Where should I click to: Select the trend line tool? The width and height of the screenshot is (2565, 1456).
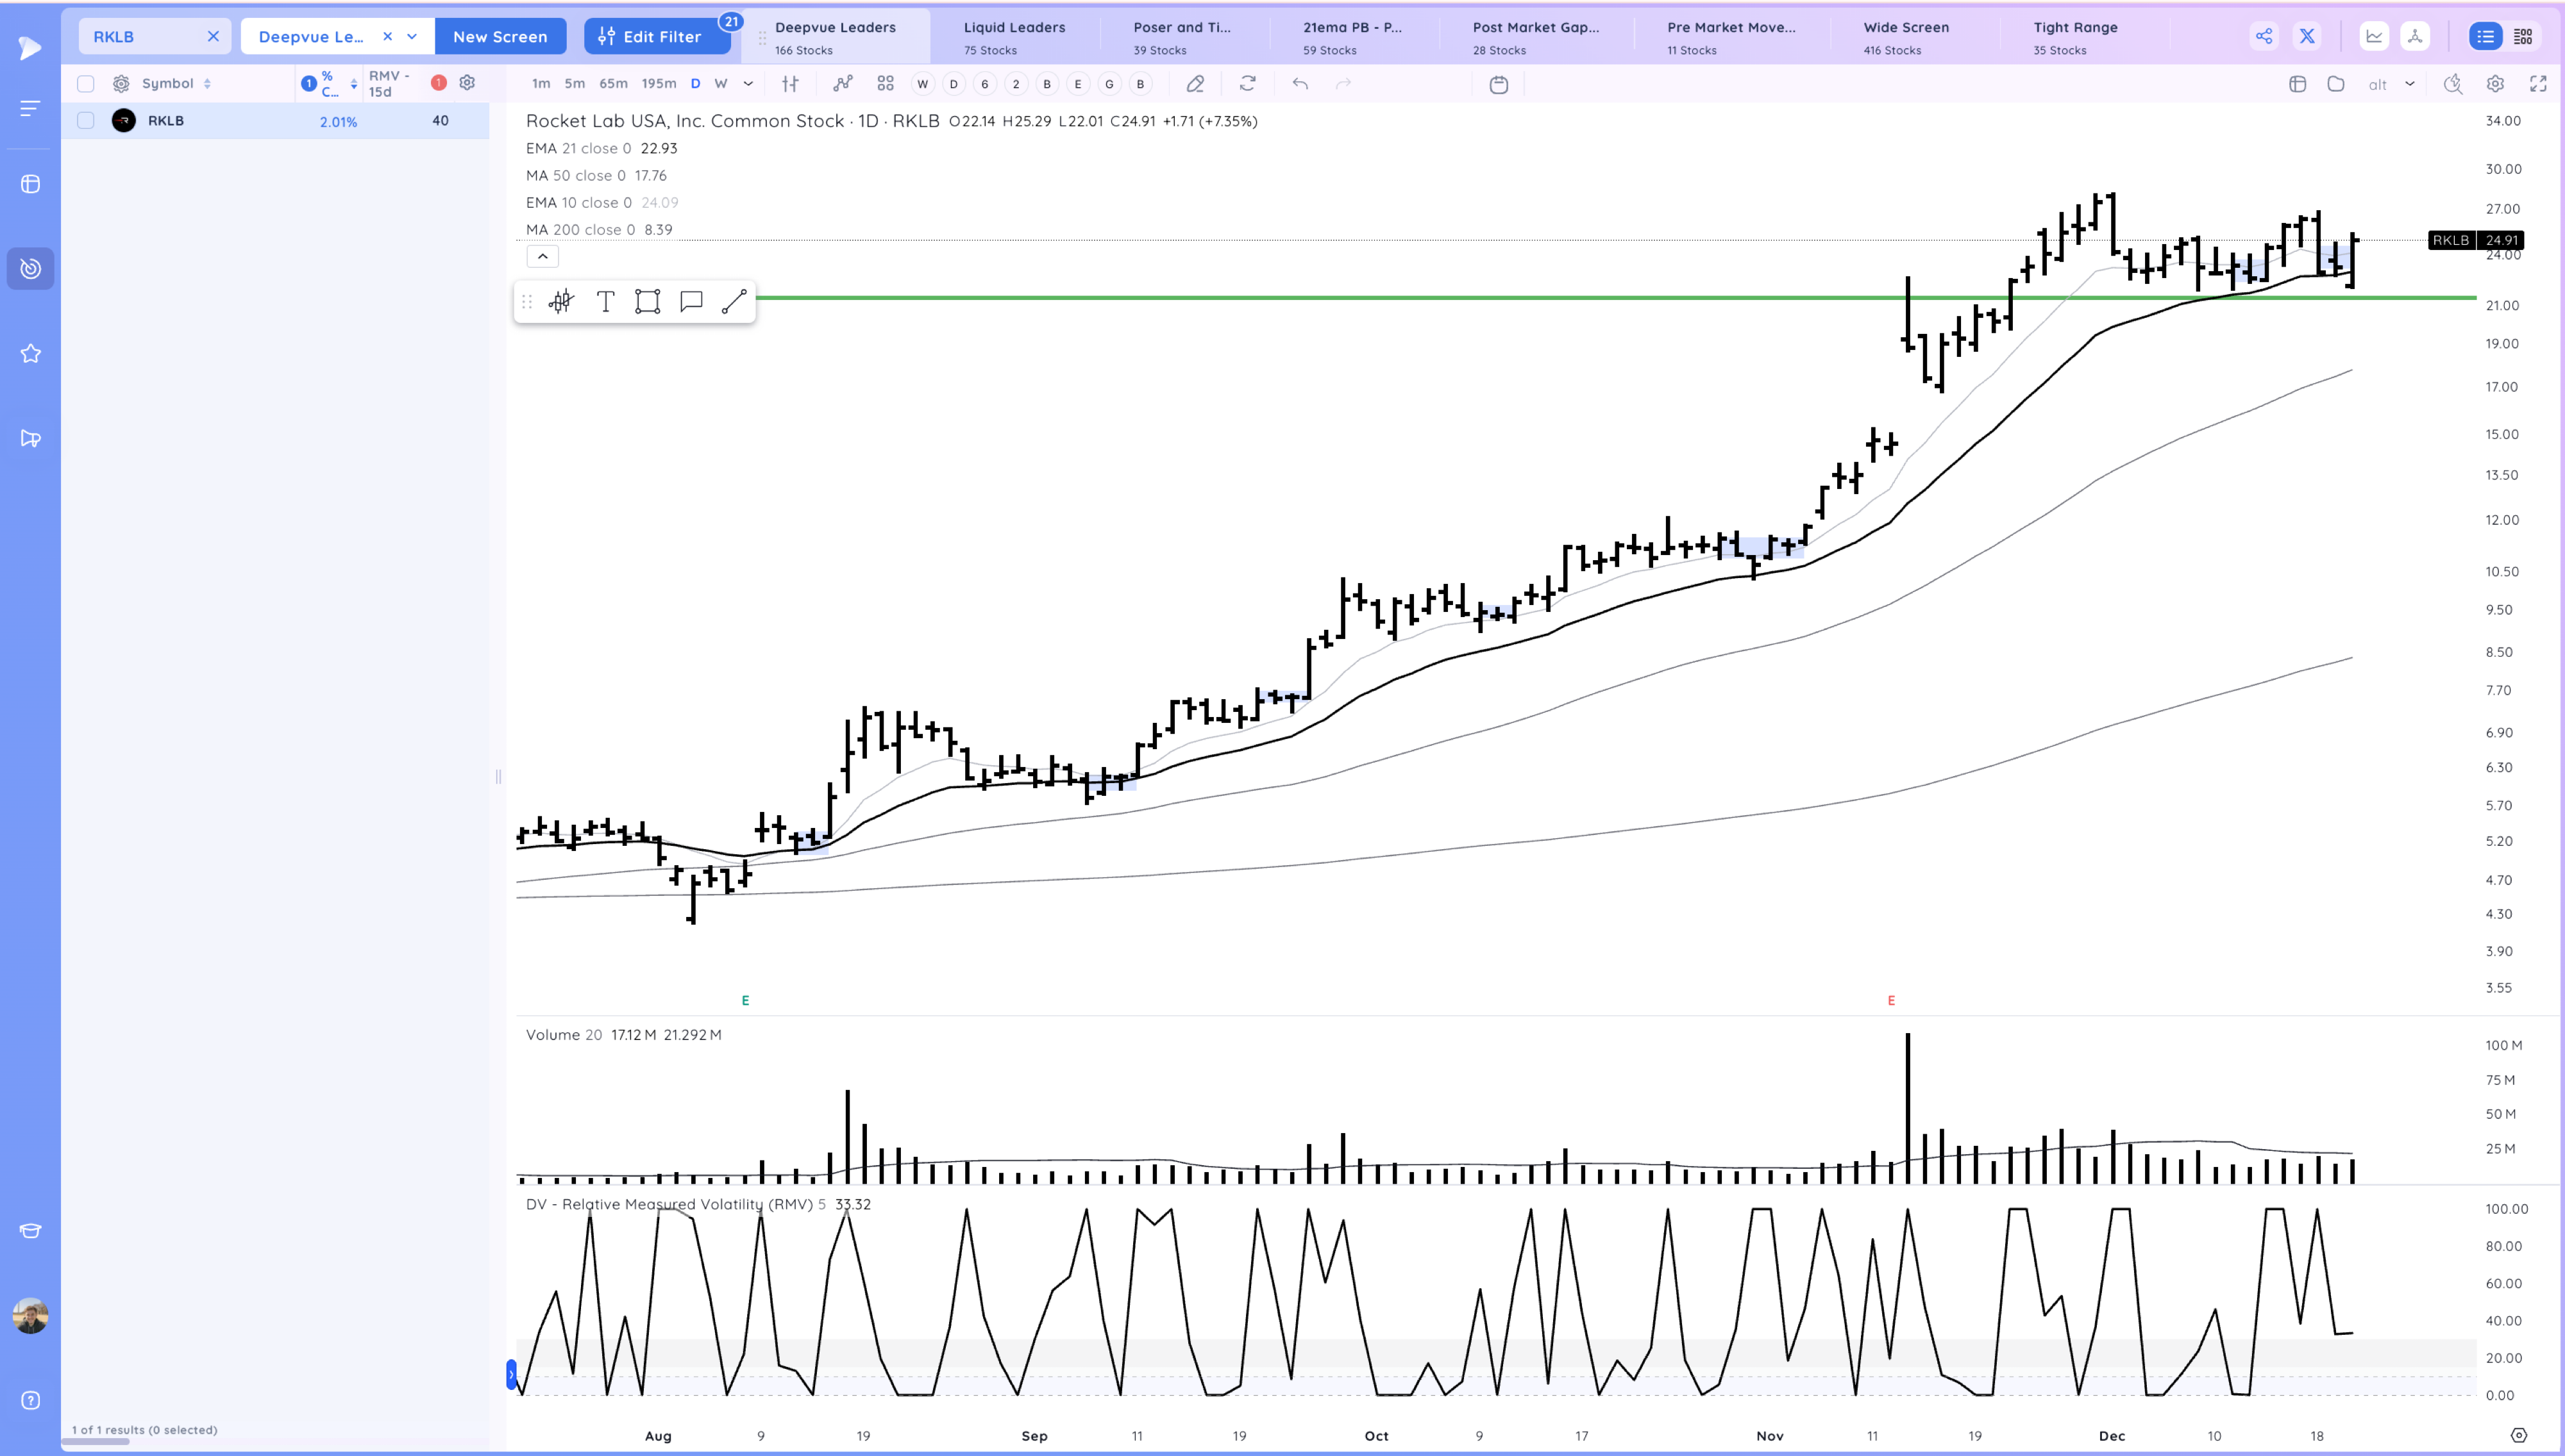coord(734,301)
